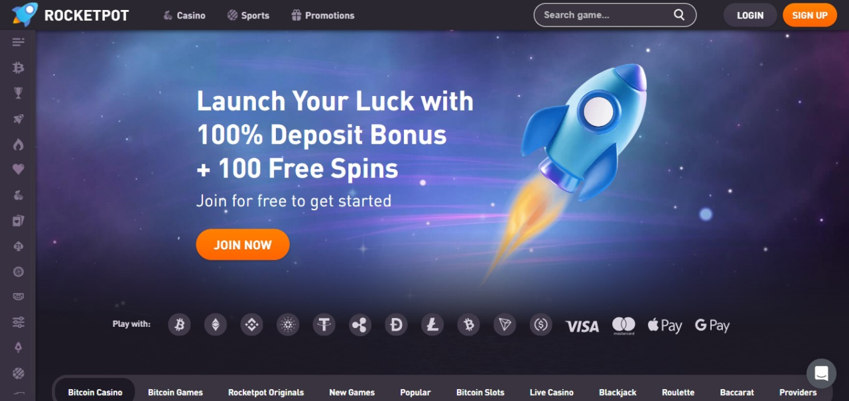The width and height of the screenshot is (849, 401).
Task: Click the heart favorites sidebar icon
Action: pos(19,170)
